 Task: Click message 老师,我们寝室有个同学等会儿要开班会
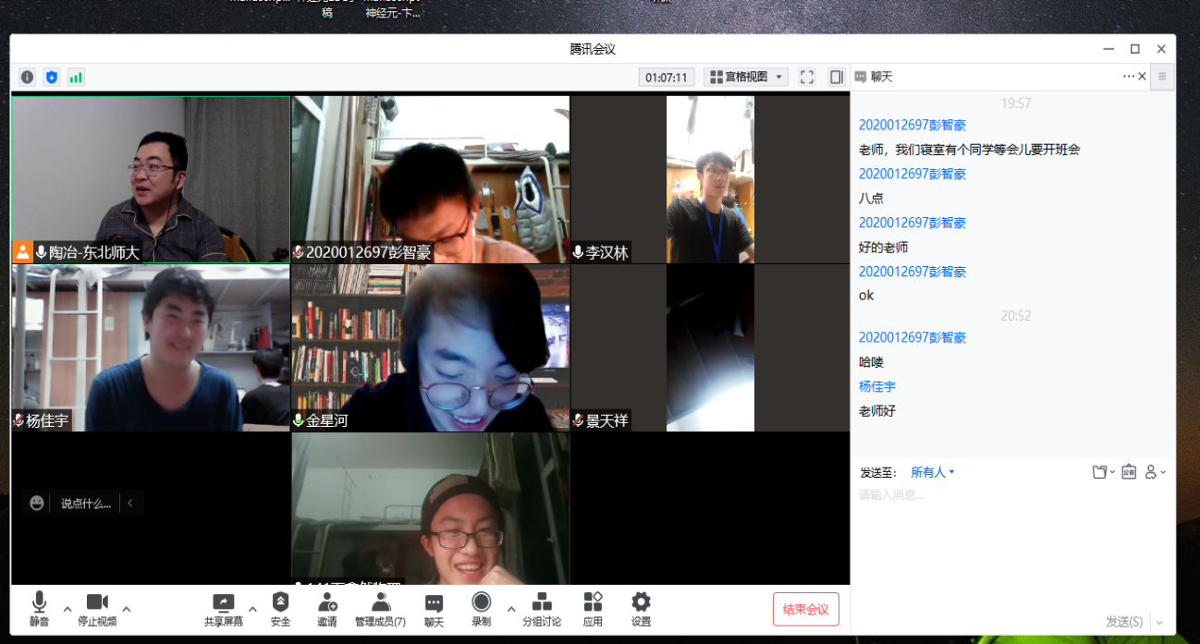970,149
